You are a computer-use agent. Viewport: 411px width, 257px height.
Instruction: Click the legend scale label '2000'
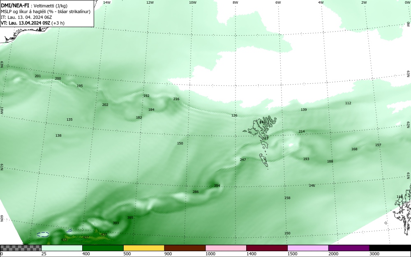tap(333, 254)
